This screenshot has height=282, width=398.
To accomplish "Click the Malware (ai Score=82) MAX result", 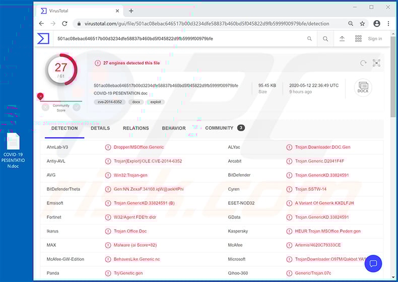I will 135,245.
